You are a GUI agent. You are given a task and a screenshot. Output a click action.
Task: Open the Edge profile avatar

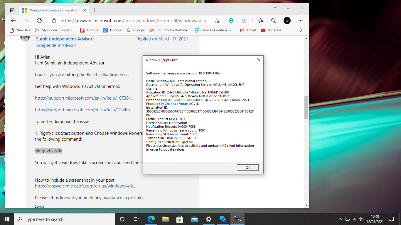(x=287, y=21)
